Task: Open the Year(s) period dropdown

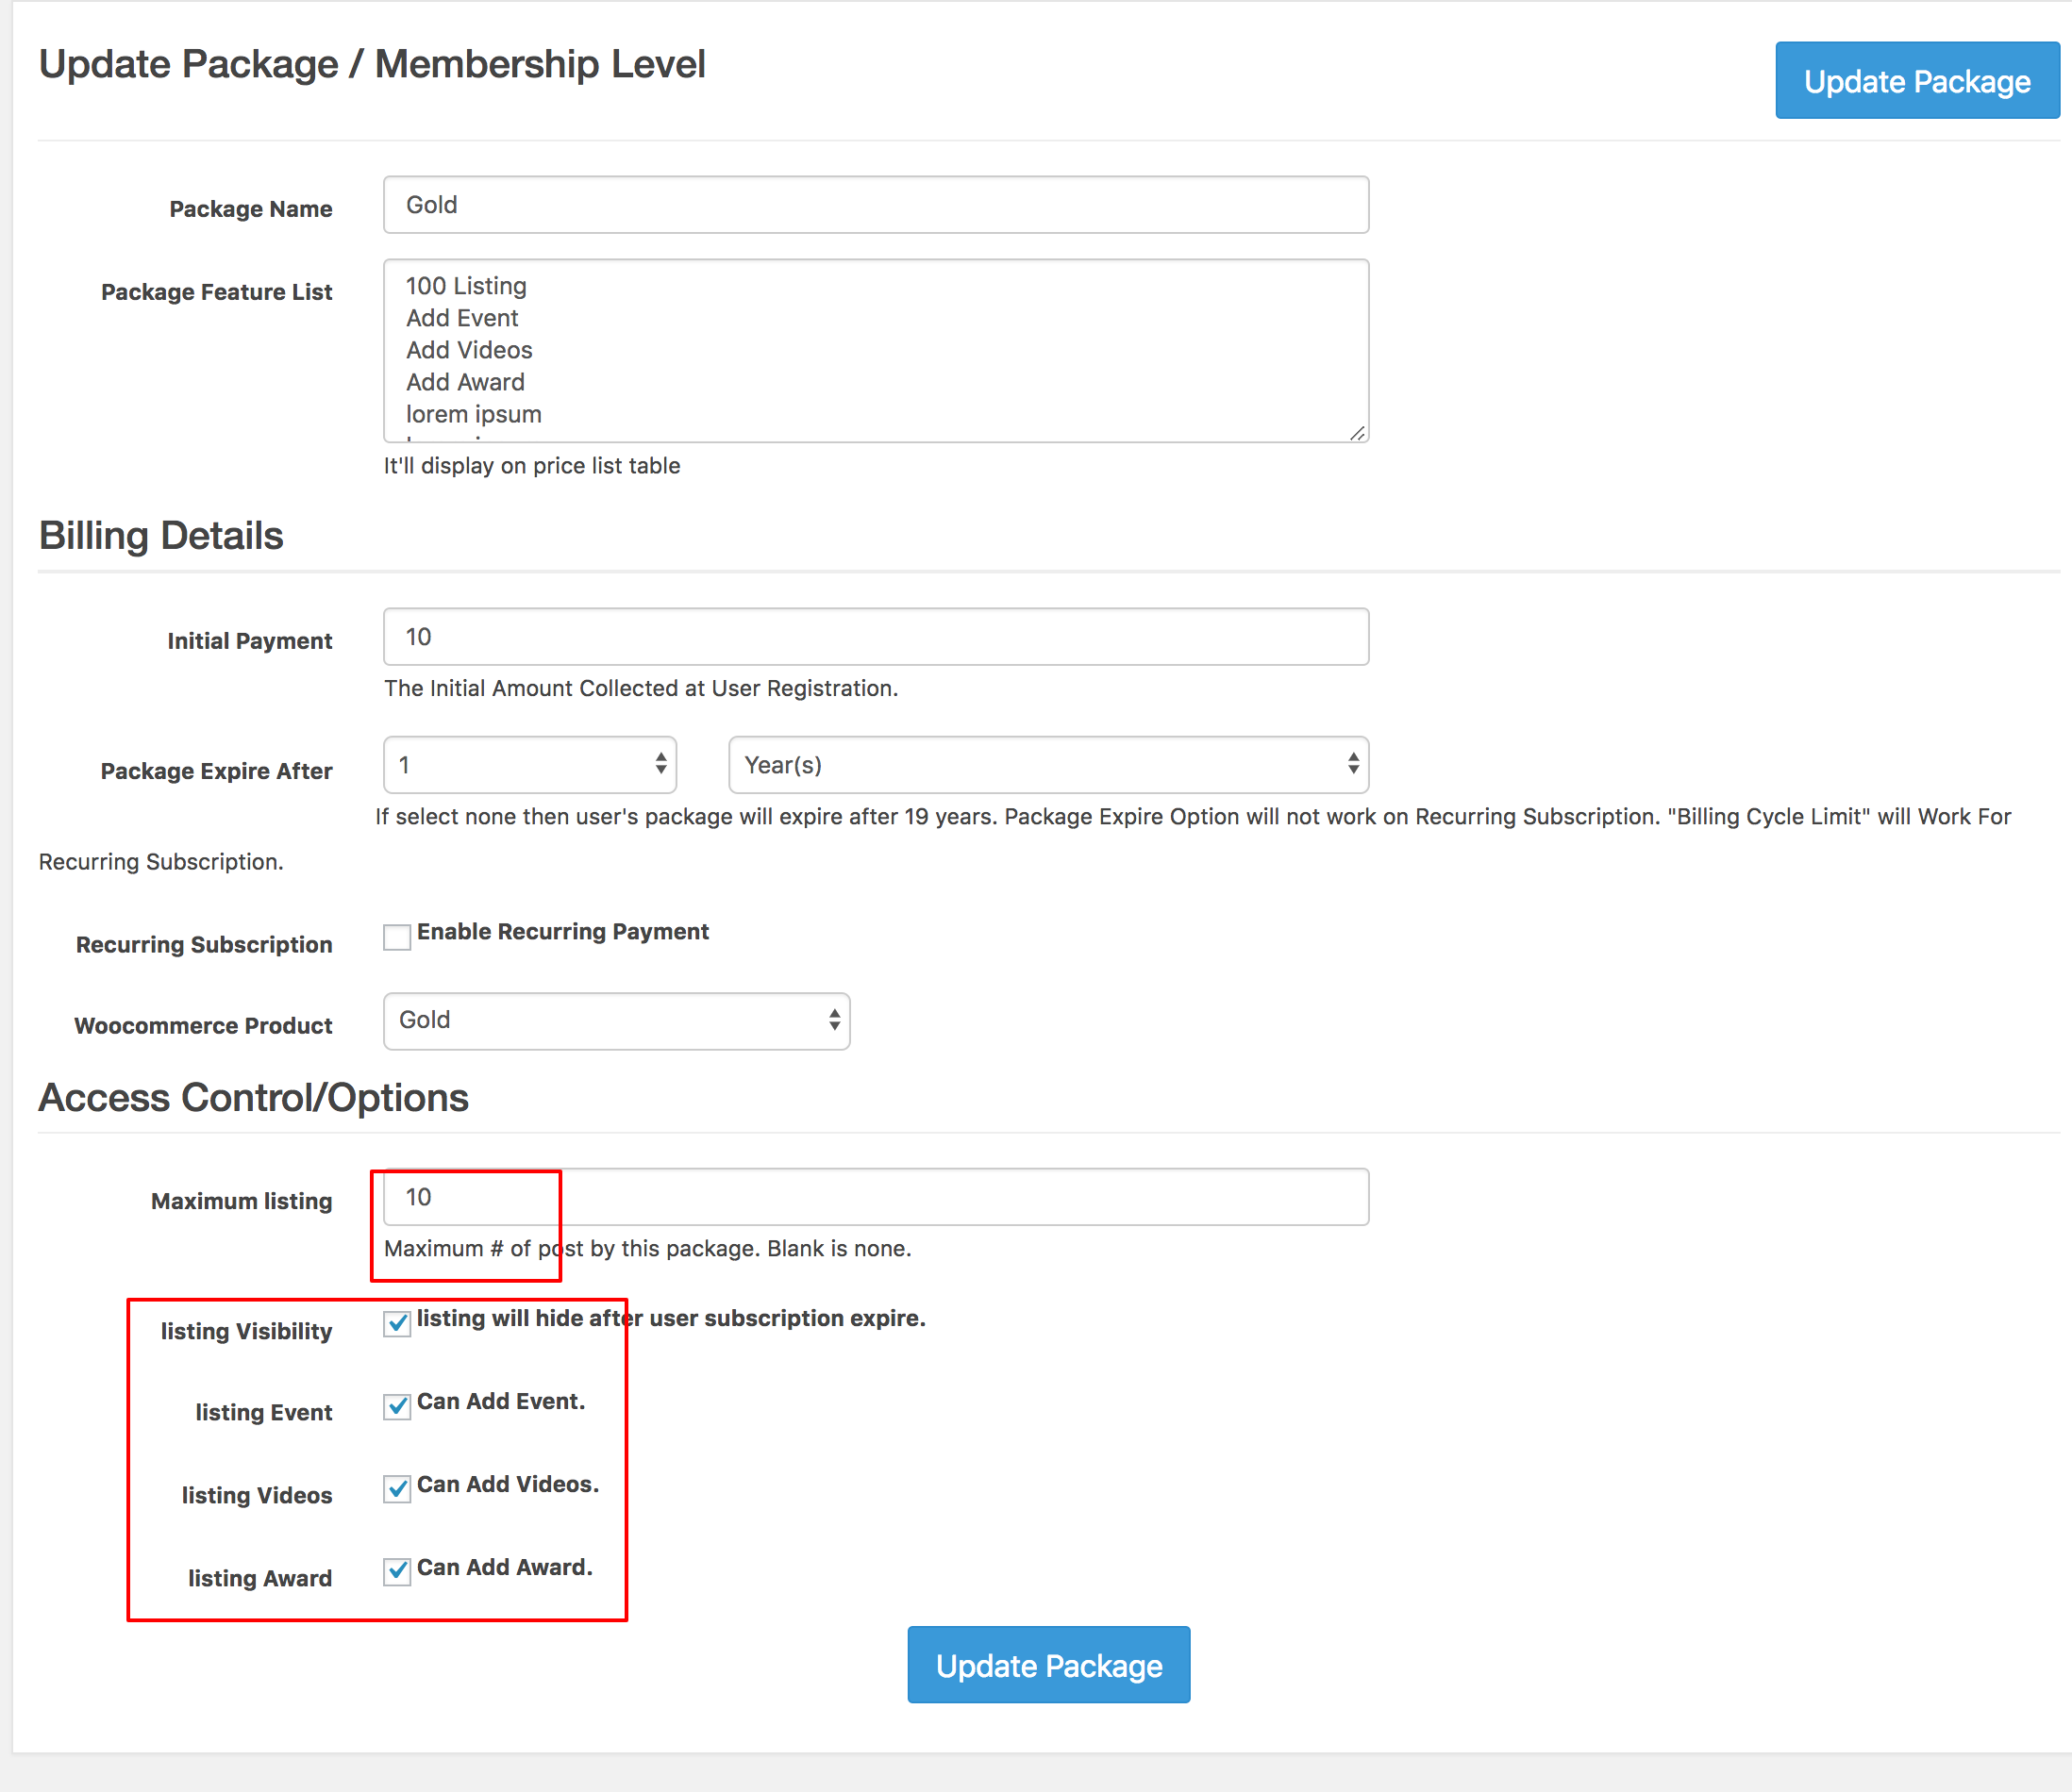Action: click(1047, 765)
